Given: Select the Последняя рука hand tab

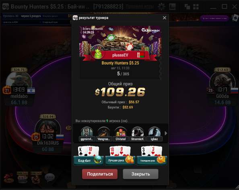Looking at the screenshot, I should [152, 161].
